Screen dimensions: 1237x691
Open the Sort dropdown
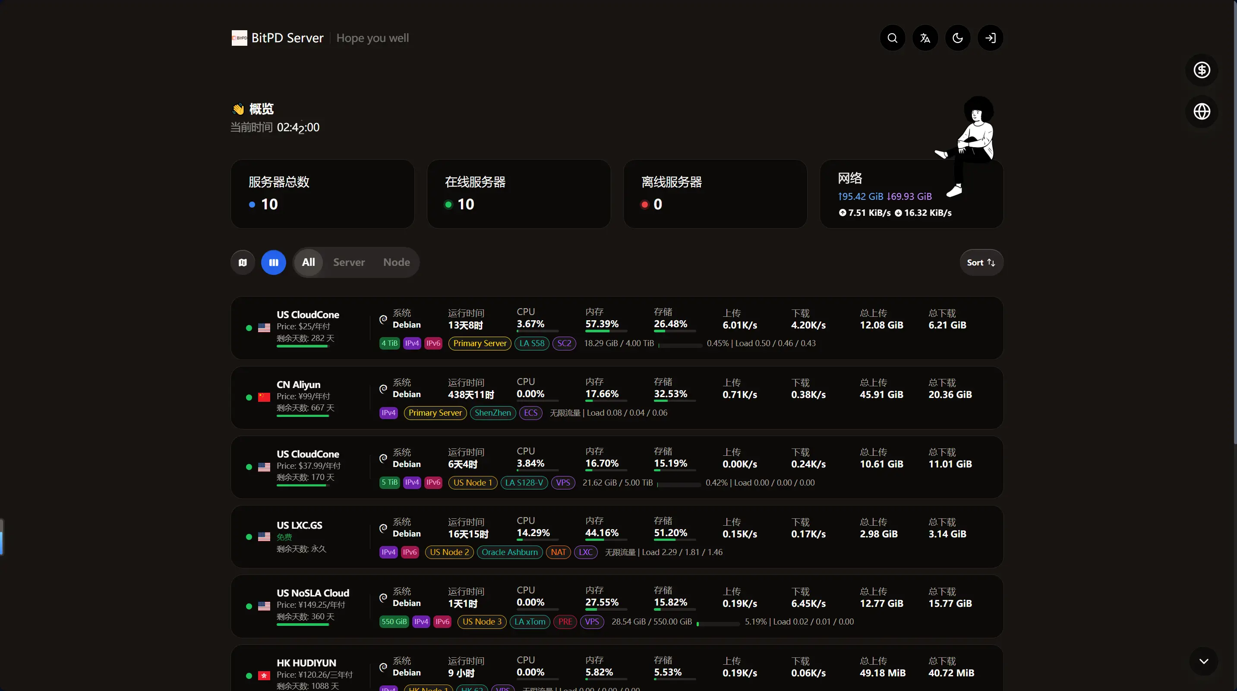tap(981, 262)
